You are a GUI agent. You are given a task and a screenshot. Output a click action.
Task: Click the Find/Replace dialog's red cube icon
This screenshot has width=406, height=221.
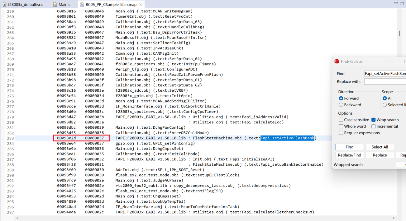[x=337, y=62]
